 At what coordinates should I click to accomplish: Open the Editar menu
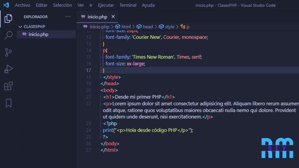(42, 5)
